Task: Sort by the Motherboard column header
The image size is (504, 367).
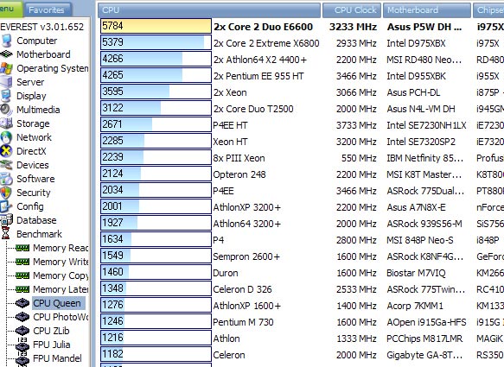Action: [x=427, y=10]
